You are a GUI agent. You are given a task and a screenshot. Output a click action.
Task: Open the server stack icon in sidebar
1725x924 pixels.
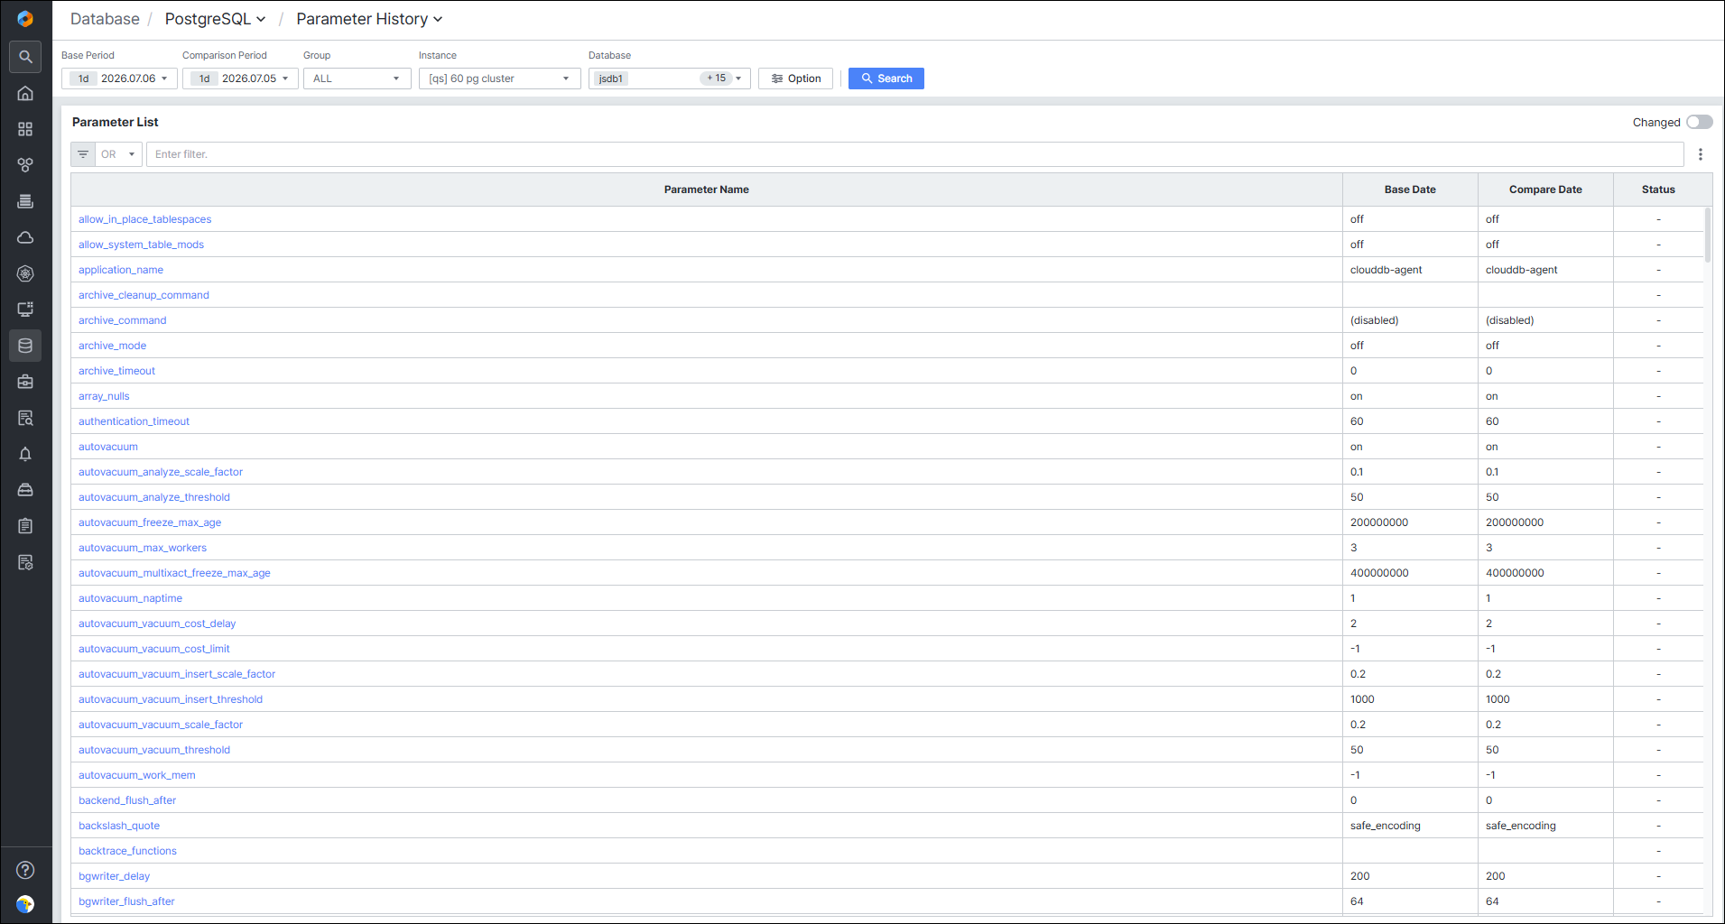click(x=25, y=201)
